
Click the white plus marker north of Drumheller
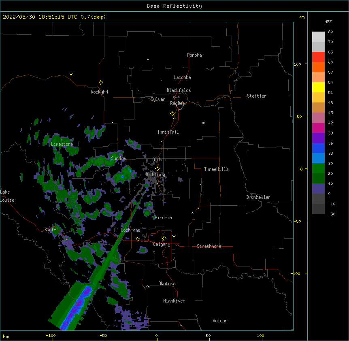pyautogui.click(x=248, y=152)
